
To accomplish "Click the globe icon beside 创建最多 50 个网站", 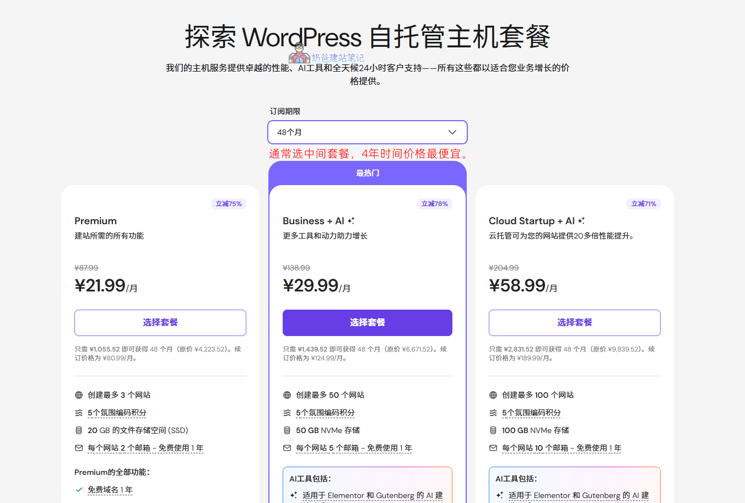I will [x=287, y=395].
